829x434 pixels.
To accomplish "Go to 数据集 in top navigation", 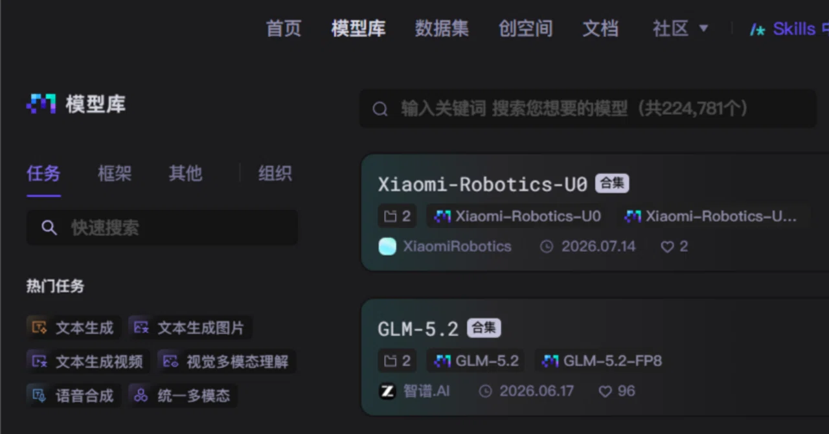I will [x=442, y=29].
